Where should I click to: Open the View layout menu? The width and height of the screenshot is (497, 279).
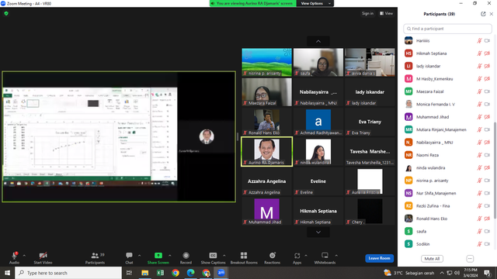click(387, 13)
